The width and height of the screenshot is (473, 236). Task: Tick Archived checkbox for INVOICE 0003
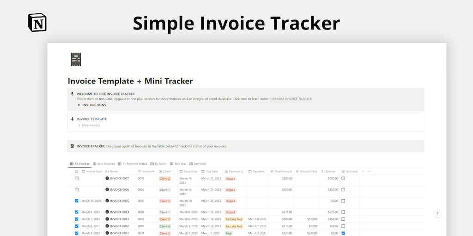pyautogui.click(x=343, y=219)
